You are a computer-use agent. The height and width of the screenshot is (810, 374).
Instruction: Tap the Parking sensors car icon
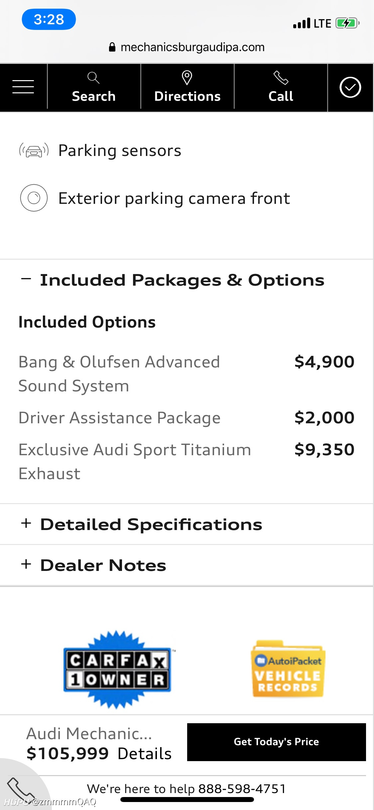[x=34, y=151]
